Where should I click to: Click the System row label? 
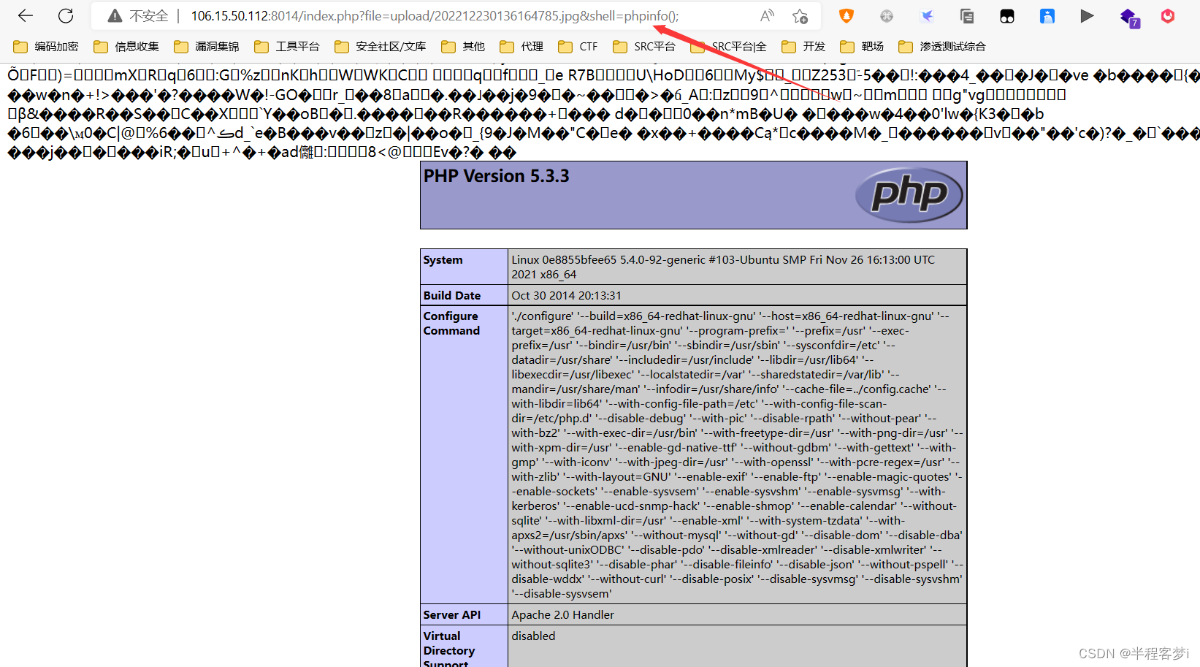[443, 260]
